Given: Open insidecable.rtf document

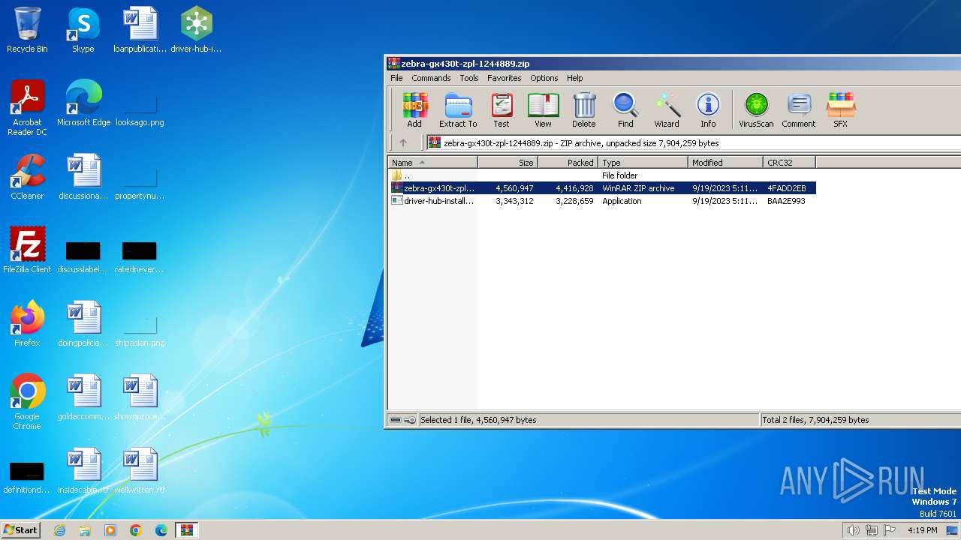Looking at the screenshot, I should tap(83, 471).
